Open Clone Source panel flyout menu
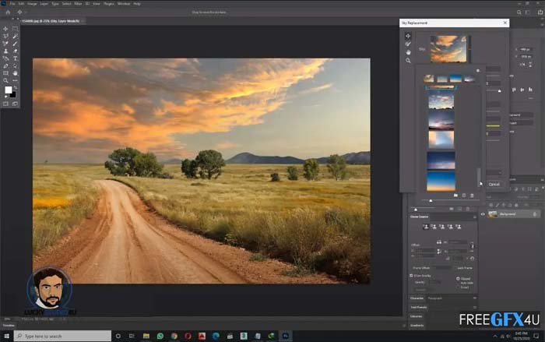This screenshot has height=342, width=545. click(474, 217)
